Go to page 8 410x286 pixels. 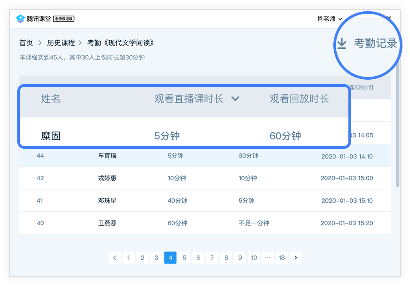pos(226,258)
